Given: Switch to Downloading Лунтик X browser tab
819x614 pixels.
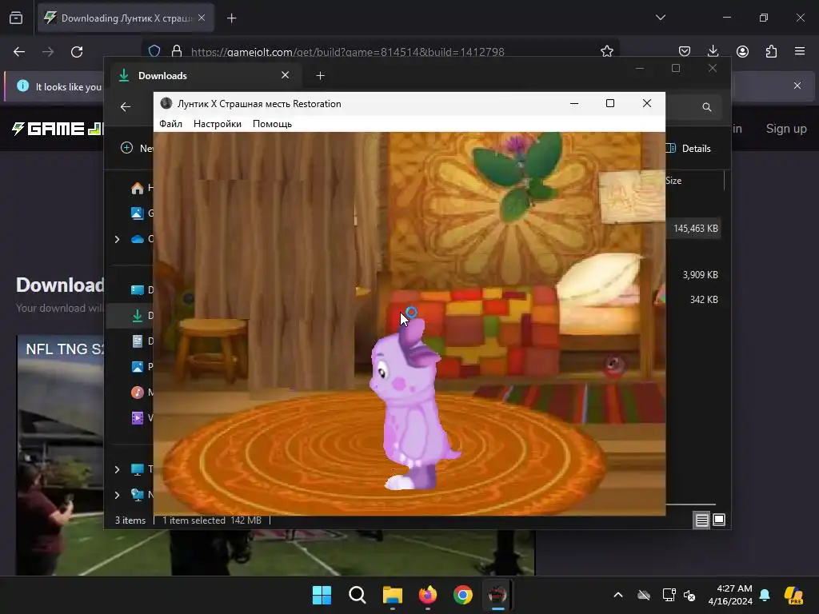Looking at the screenshot, I should [126, 18].
